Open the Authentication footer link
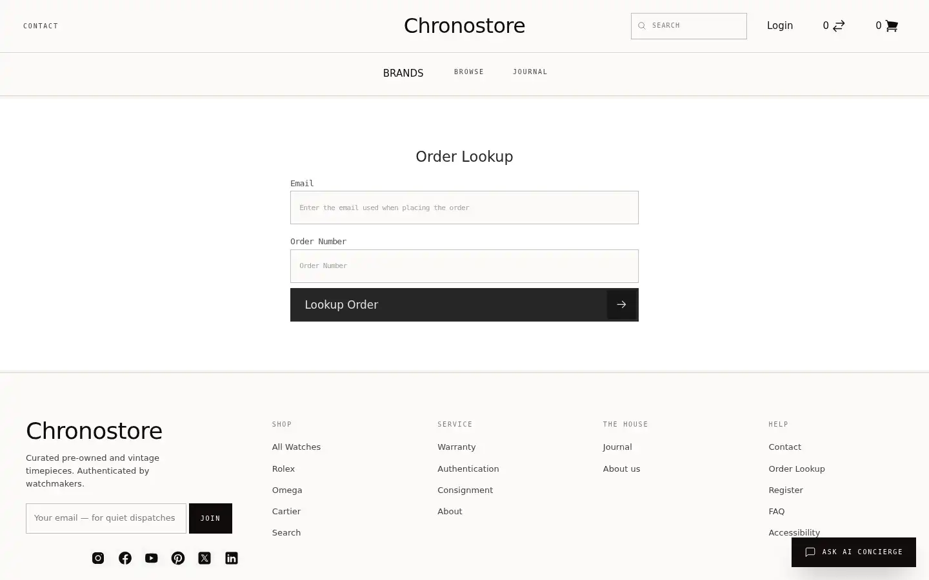 click(x=468, y=469)
